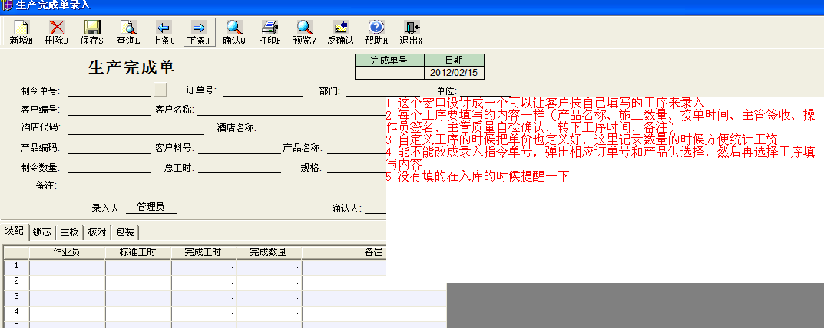This screenshot has height=328, width=824.
Task: Go to previous record with 上条U
Action: pos(164,32)
